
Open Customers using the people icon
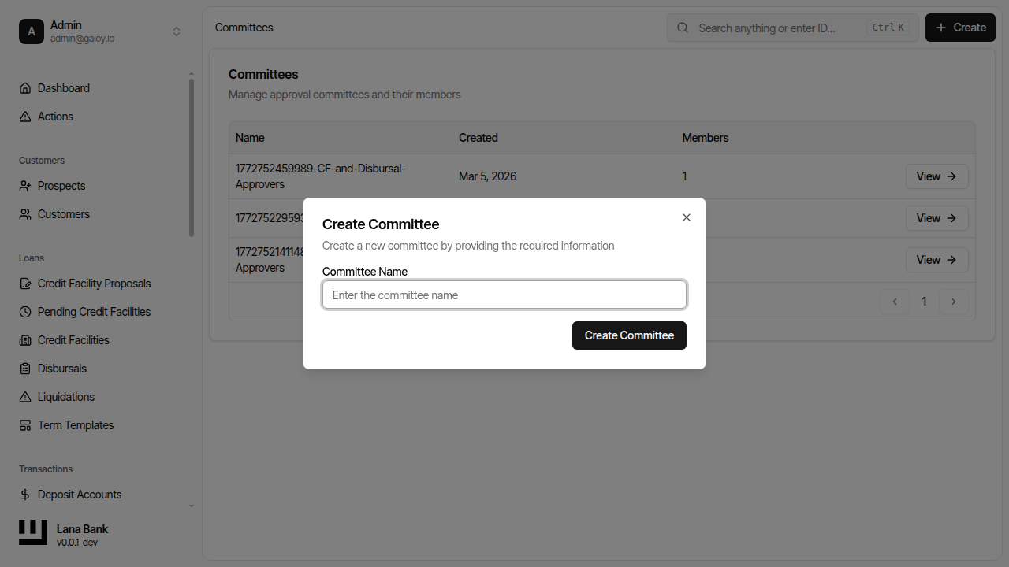point(24,213)
